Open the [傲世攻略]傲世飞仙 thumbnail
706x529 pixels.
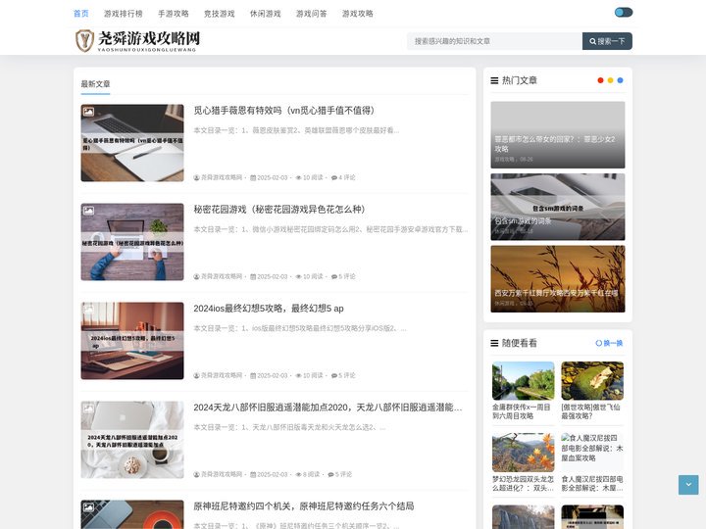(592, 380)
